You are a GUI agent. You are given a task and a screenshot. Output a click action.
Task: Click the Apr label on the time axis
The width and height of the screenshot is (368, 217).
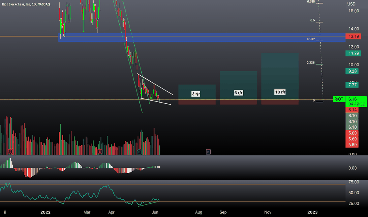(111, 212)
